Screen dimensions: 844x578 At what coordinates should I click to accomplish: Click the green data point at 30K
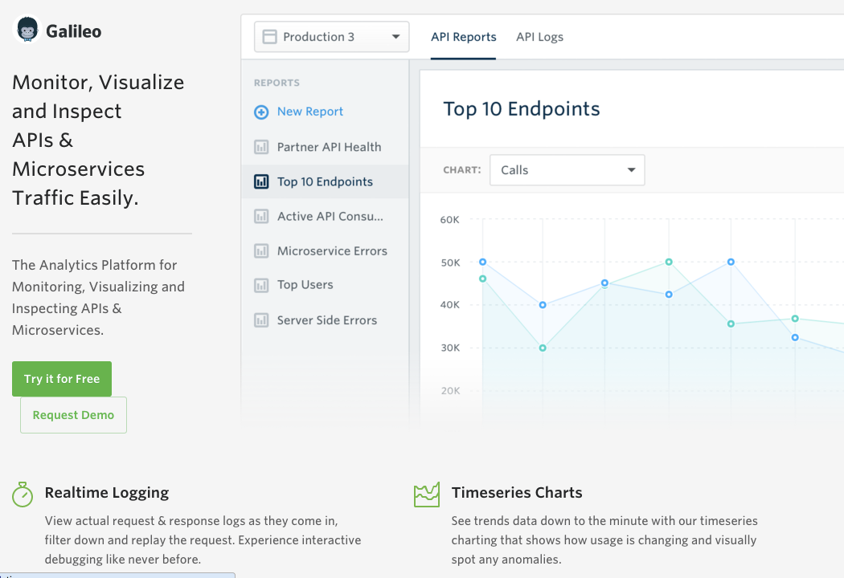coord(543,348)
